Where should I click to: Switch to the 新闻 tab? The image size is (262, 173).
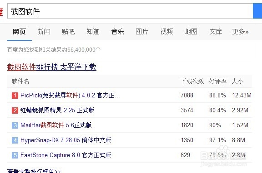click(44, 31)
